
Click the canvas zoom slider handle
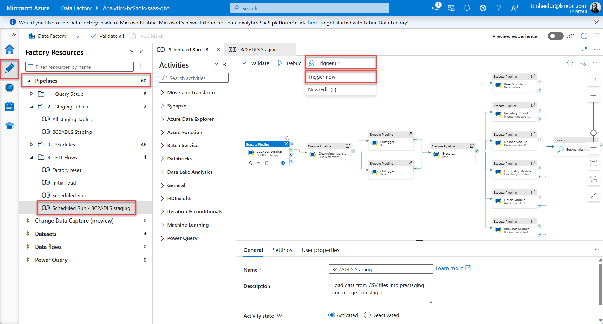(593, 133)
